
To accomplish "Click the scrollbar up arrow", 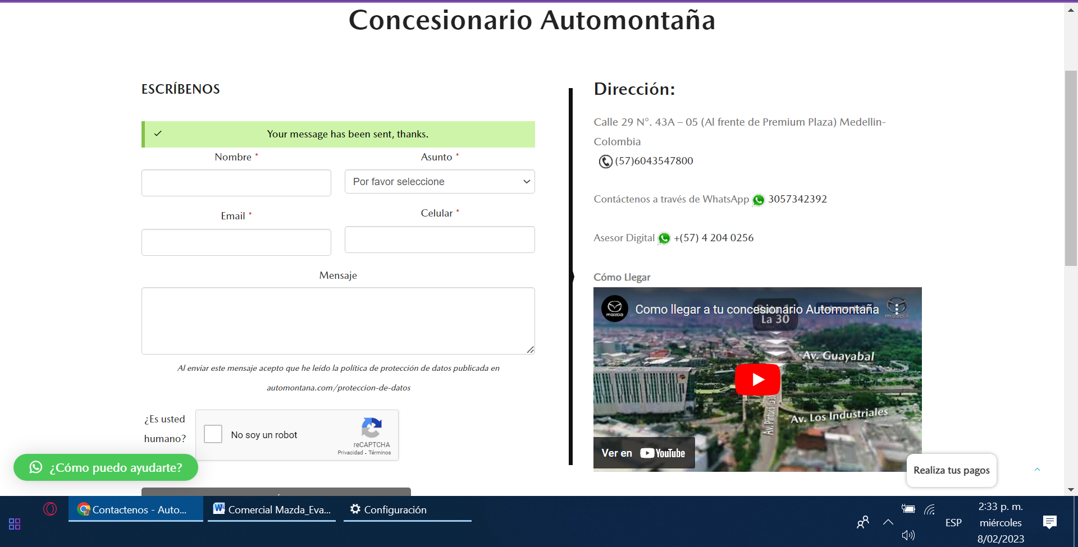I will [1071, 10].
